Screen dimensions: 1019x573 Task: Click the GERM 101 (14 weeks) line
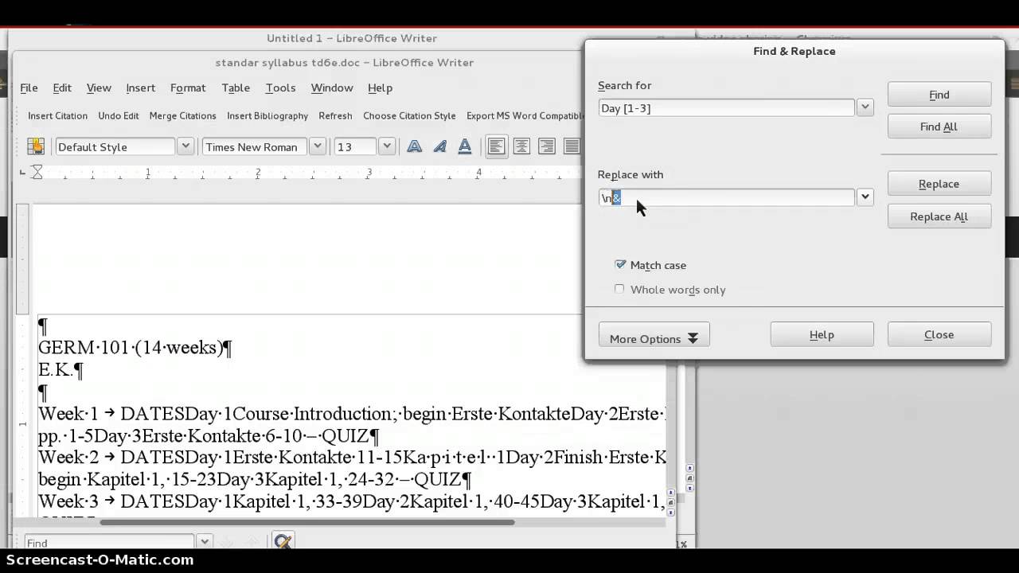[x=135, y=348]
